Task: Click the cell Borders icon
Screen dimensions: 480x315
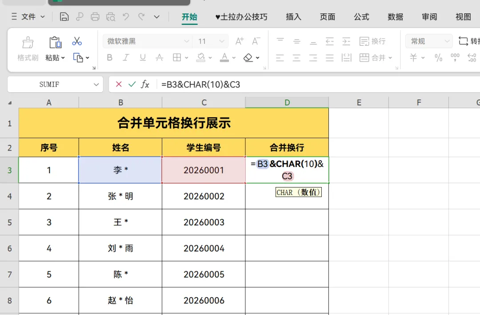Action: coord(177,58)
